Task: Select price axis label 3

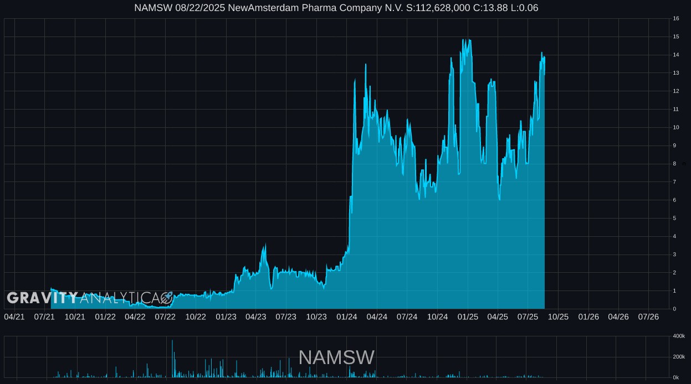Action: pyautogui.click(x=674, y=255)
